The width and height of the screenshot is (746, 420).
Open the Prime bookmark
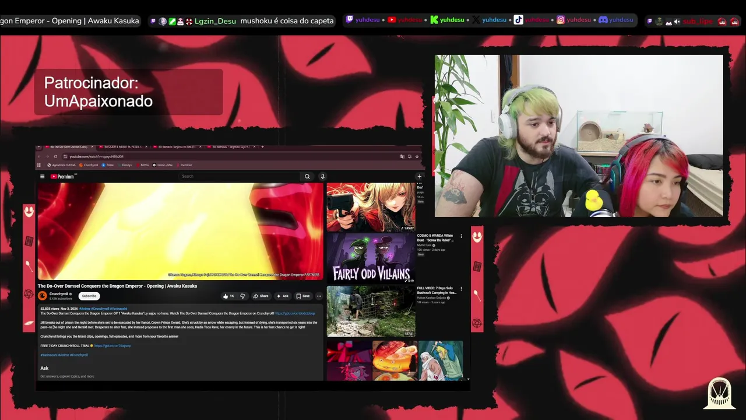(x=108, y=165)
